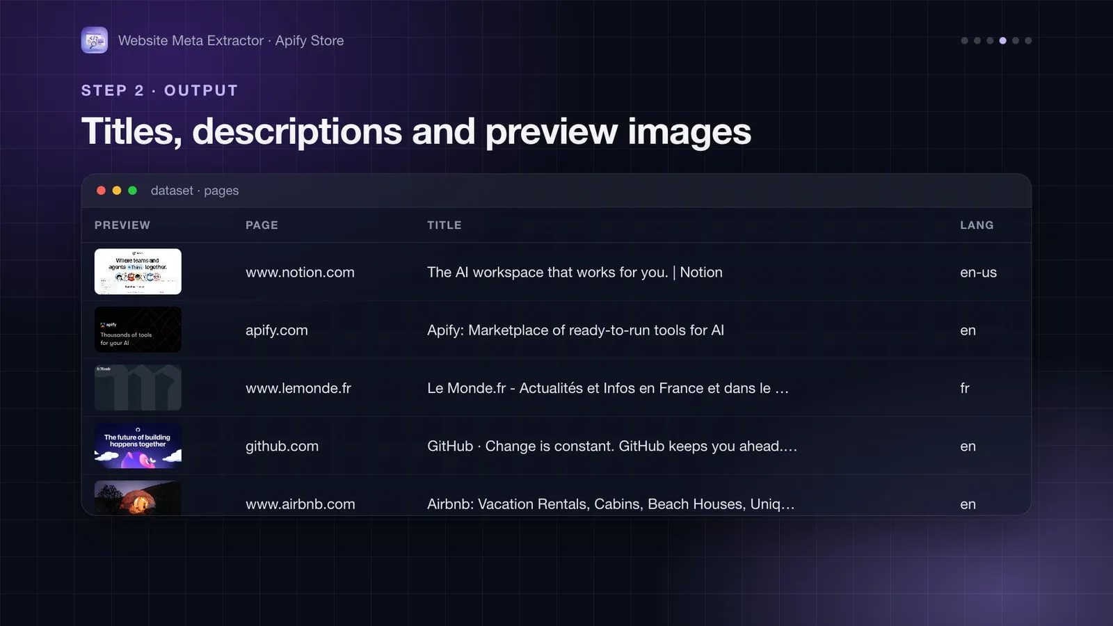The image size is (1113, 626).
Task: Click the Website Meta Extractor app icon
Action: 94,40
